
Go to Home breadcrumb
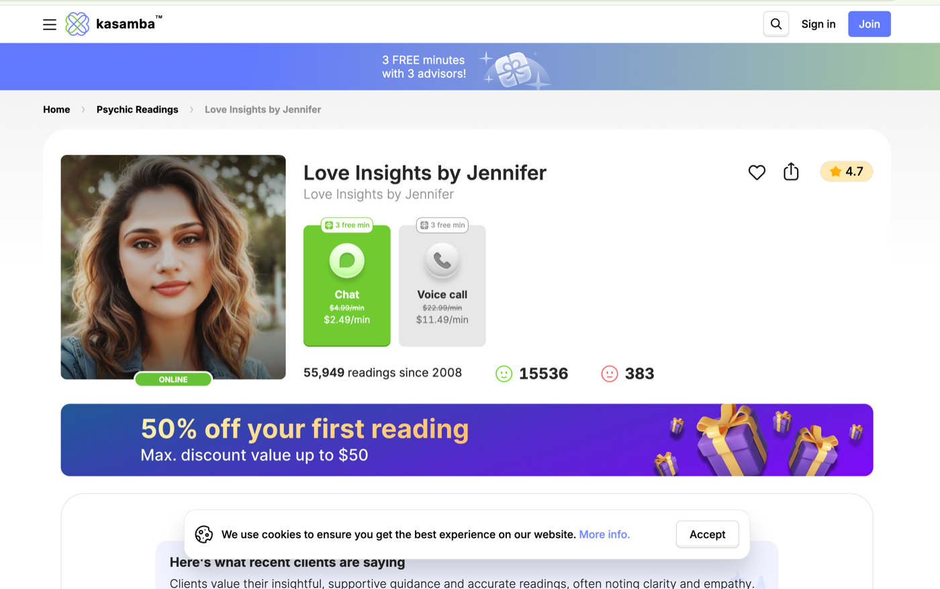point(56,109)
